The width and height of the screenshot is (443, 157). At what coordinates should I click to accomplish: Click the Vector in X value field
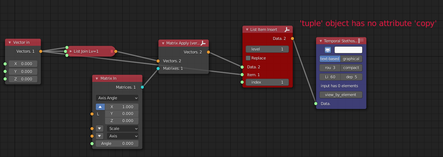[x=23, y=64]
